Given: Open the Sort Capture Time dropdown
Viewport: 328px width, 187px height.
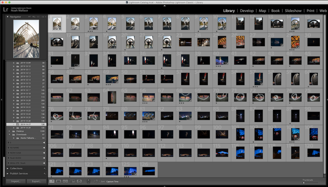Looking at the screenshot, I should (x=114, y=182).
